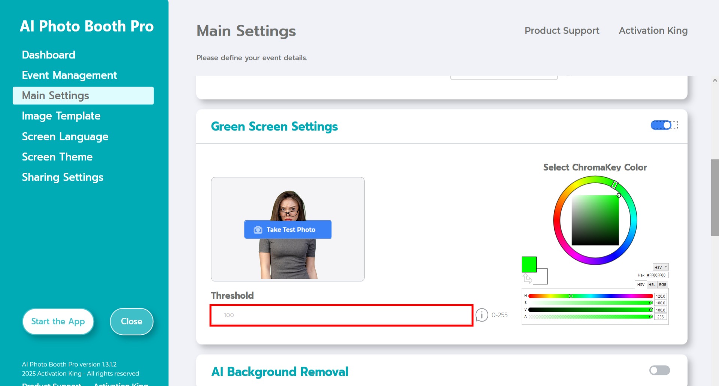719x386 pixels.
Task: Disable the Green Screen Settings toggle
Action: pyautogui.click(x=664, y=125)
